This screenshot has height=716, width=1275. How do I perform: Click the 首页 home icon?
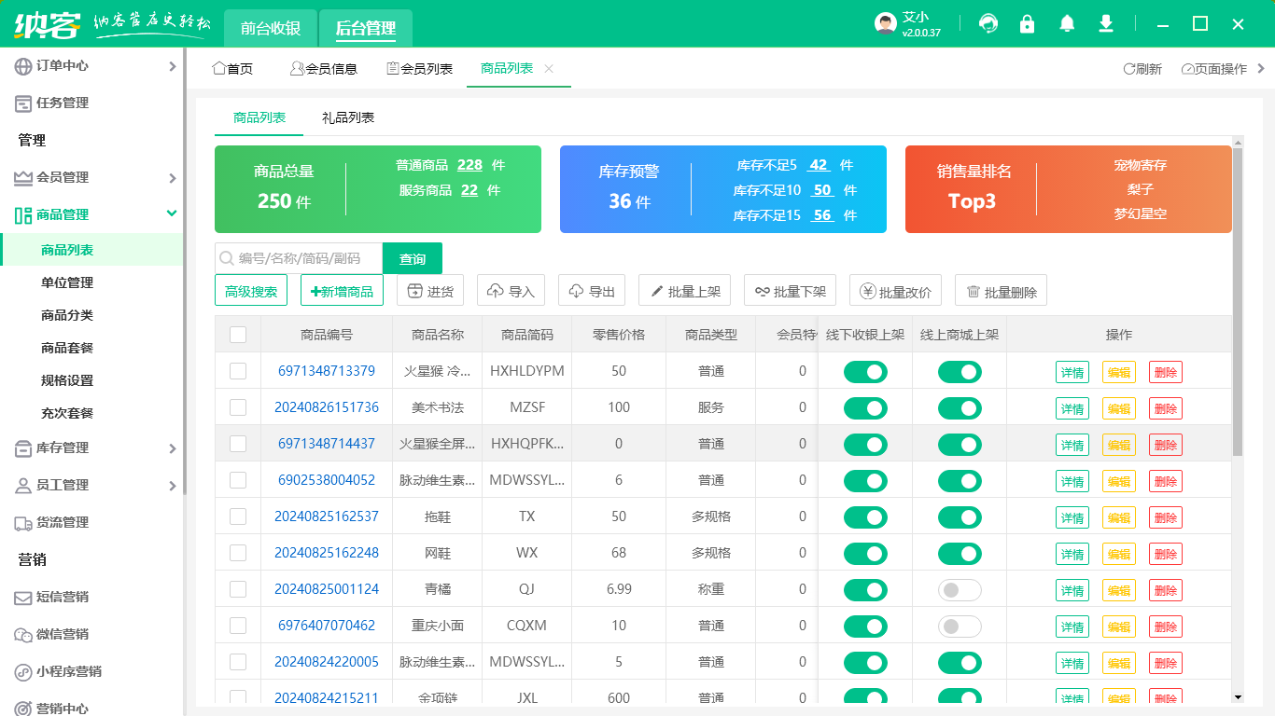219,68
